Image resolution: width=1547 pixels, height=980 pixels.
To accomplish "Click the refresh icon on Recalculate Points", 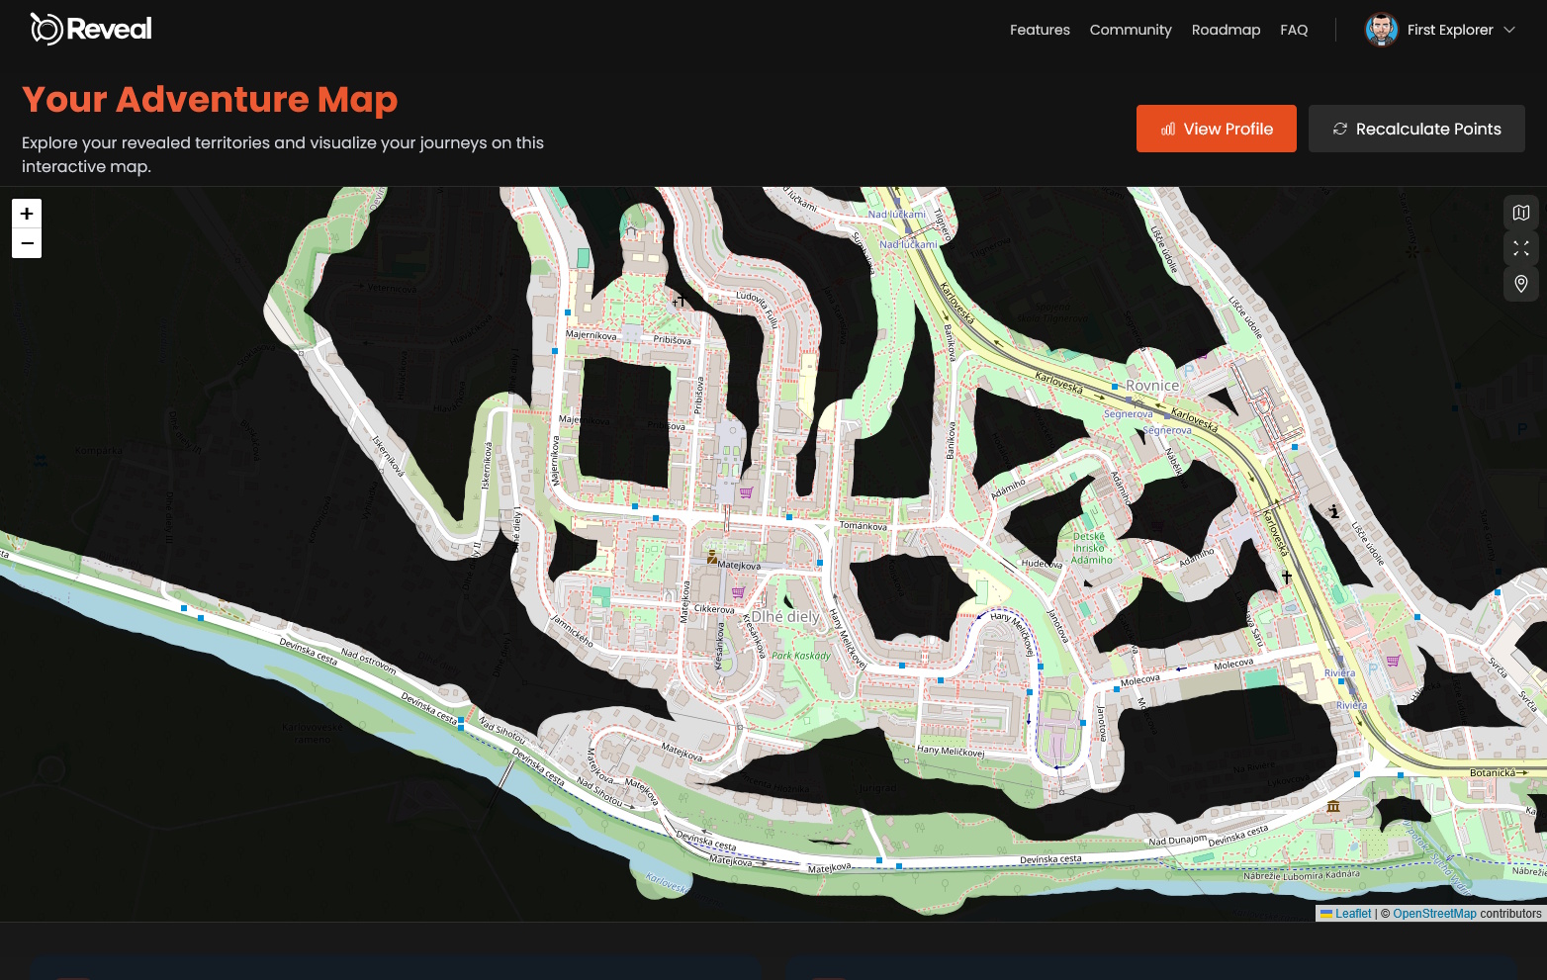I will point(1341,129).
